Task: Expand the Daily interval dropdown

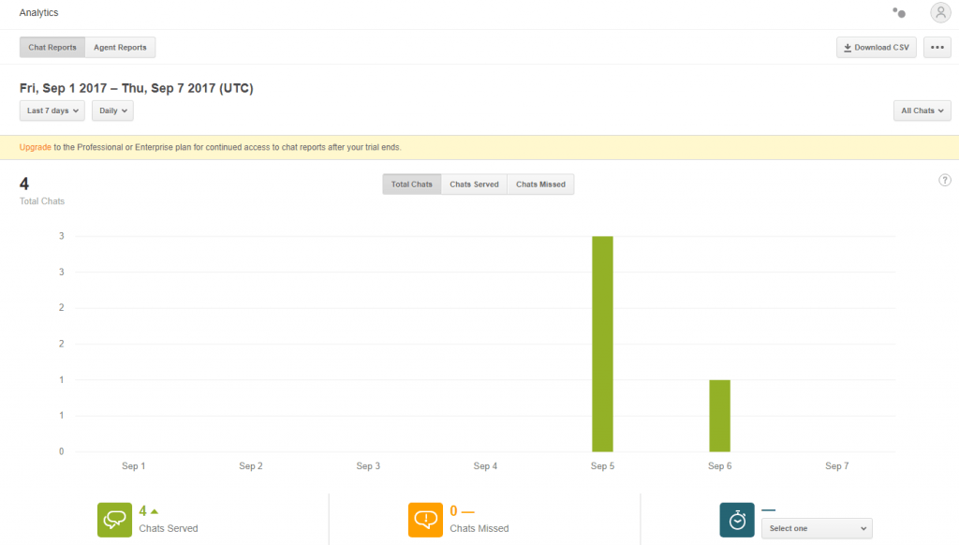Action: [x=112, y=110]
